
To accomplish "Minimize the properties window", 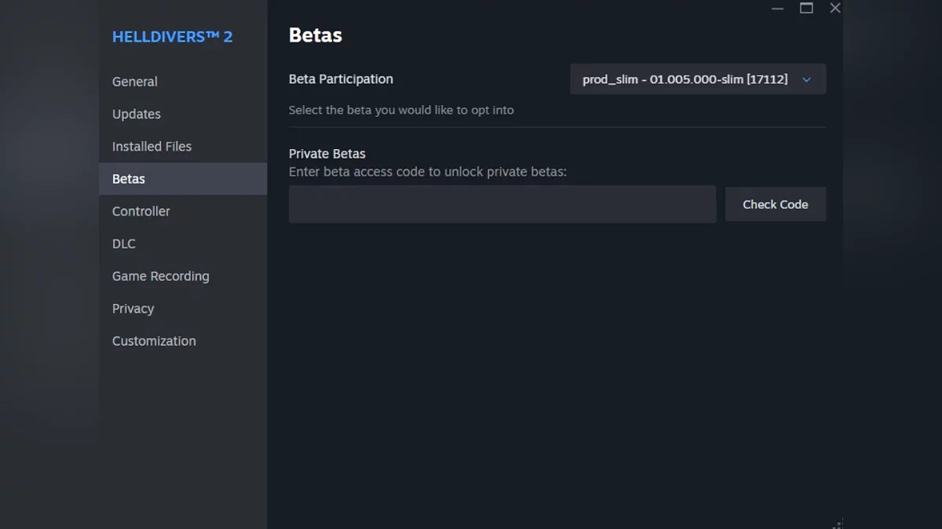I will [777, 9].
